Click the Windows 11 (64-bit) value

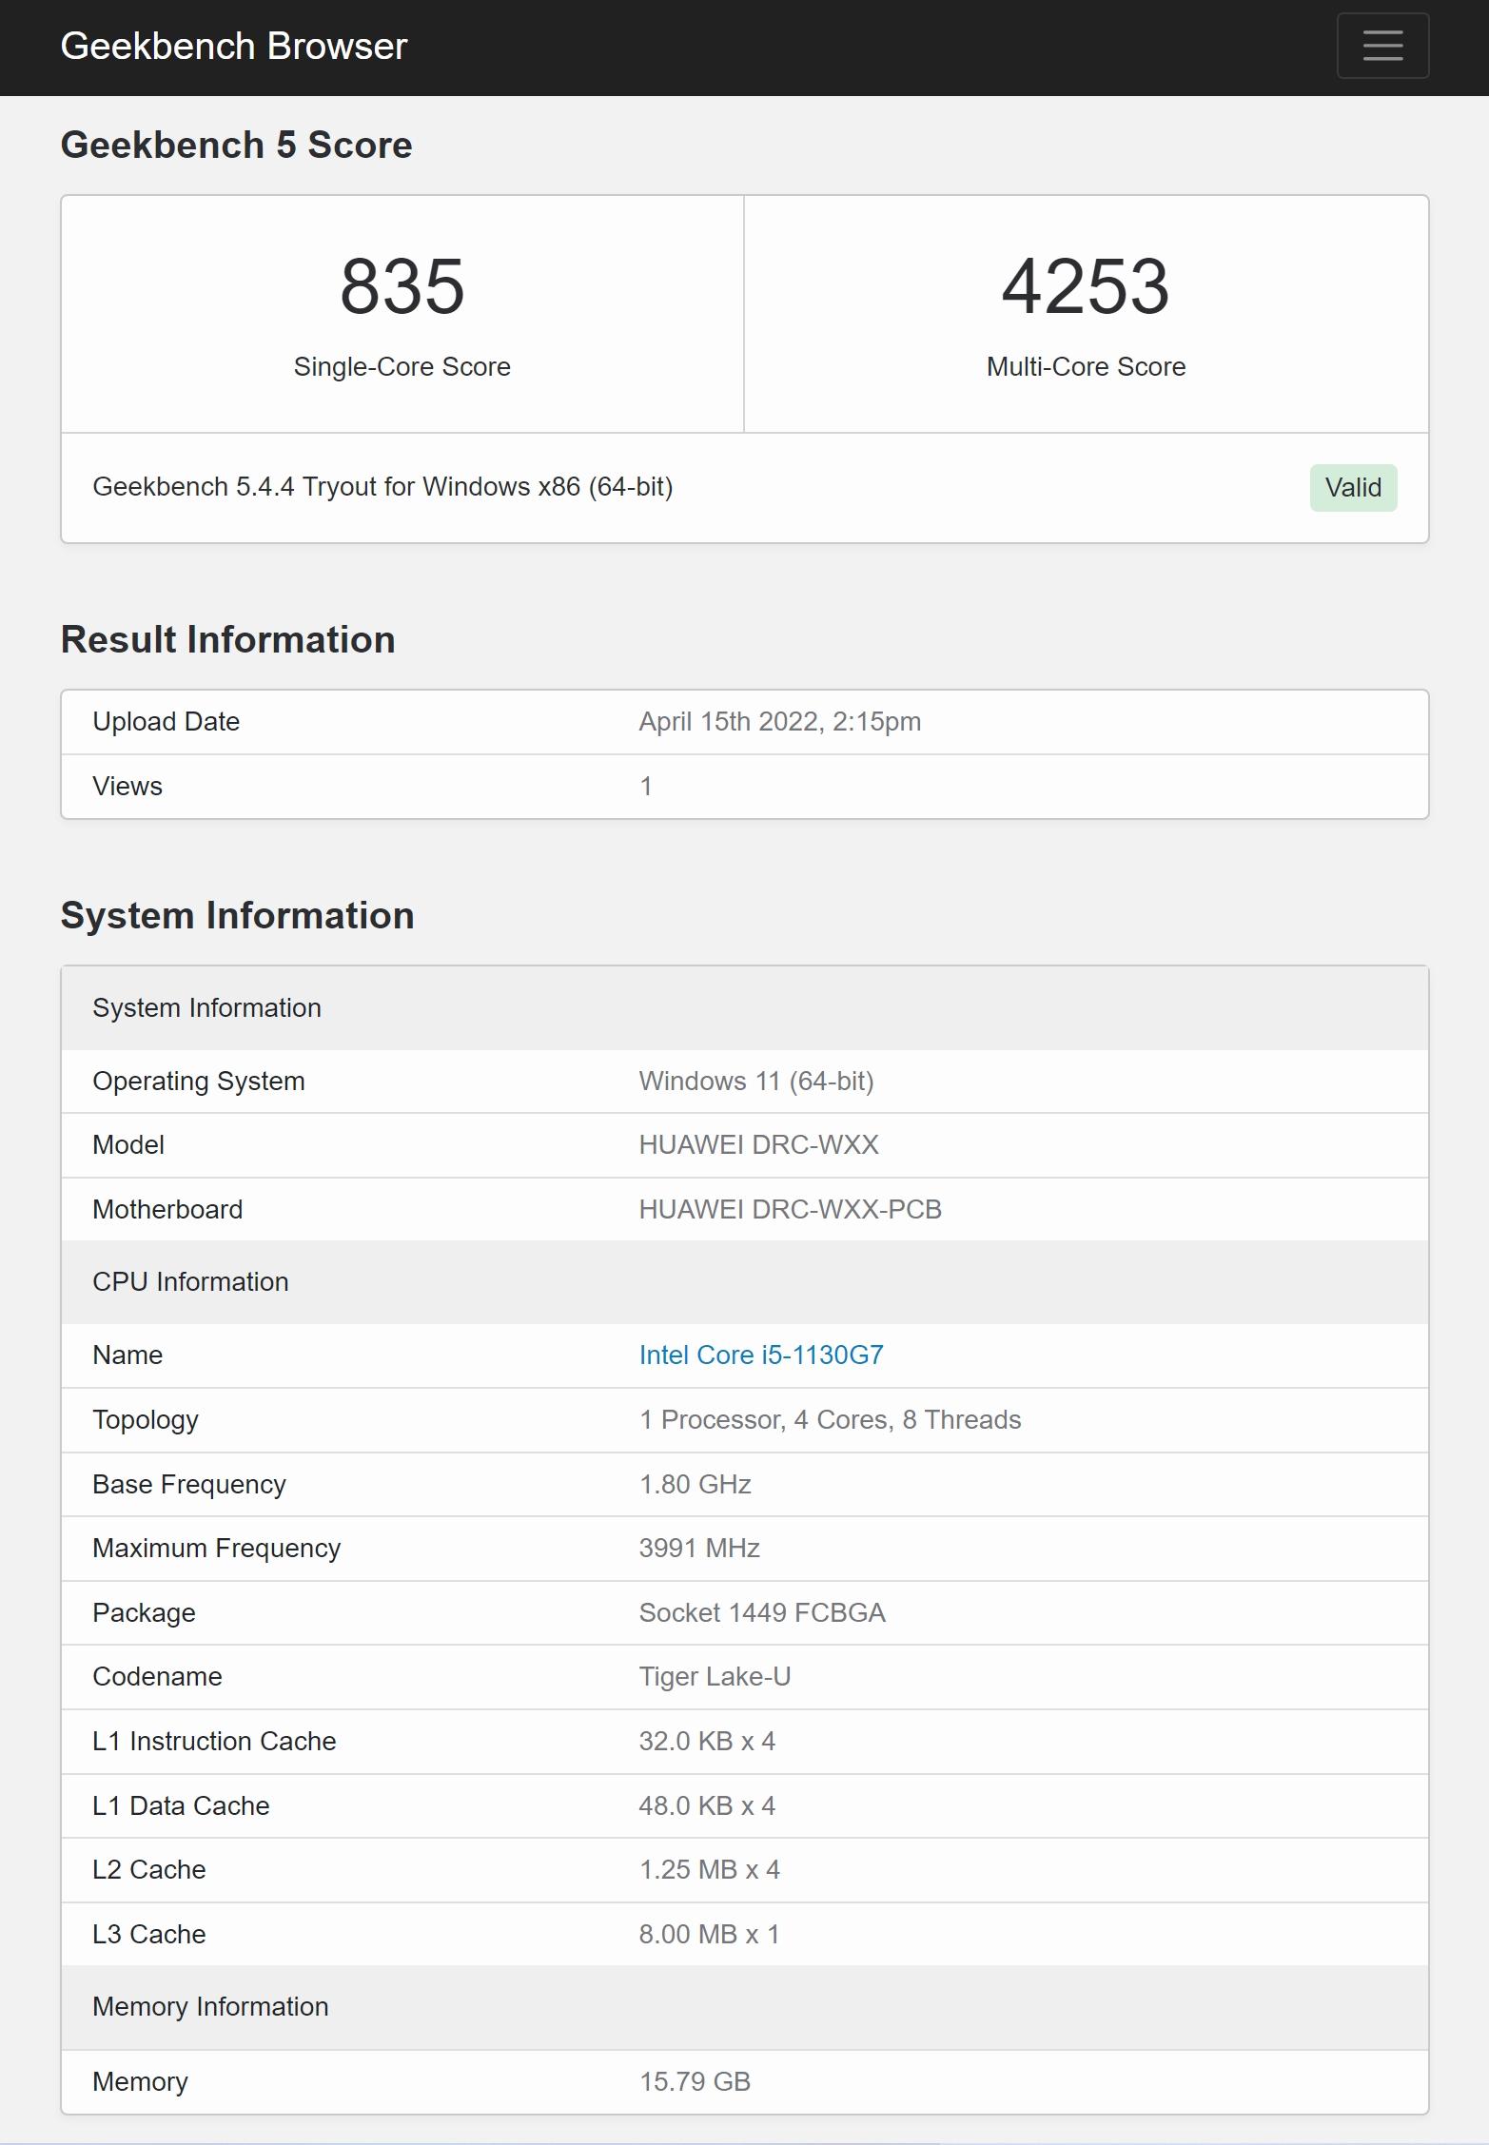pyautogui.click(x=755, y=1081)
